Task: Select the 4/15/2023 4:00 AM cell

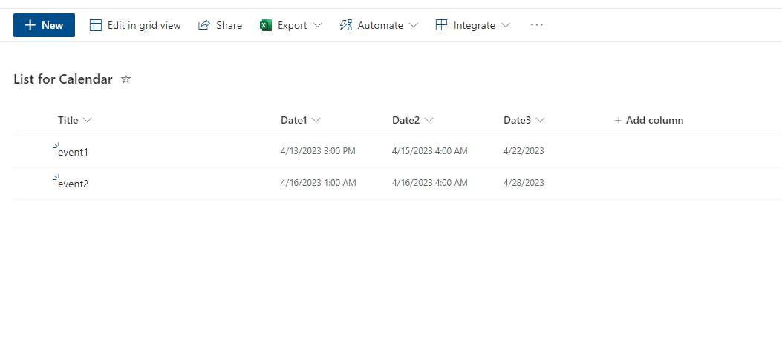Action: 430,150
